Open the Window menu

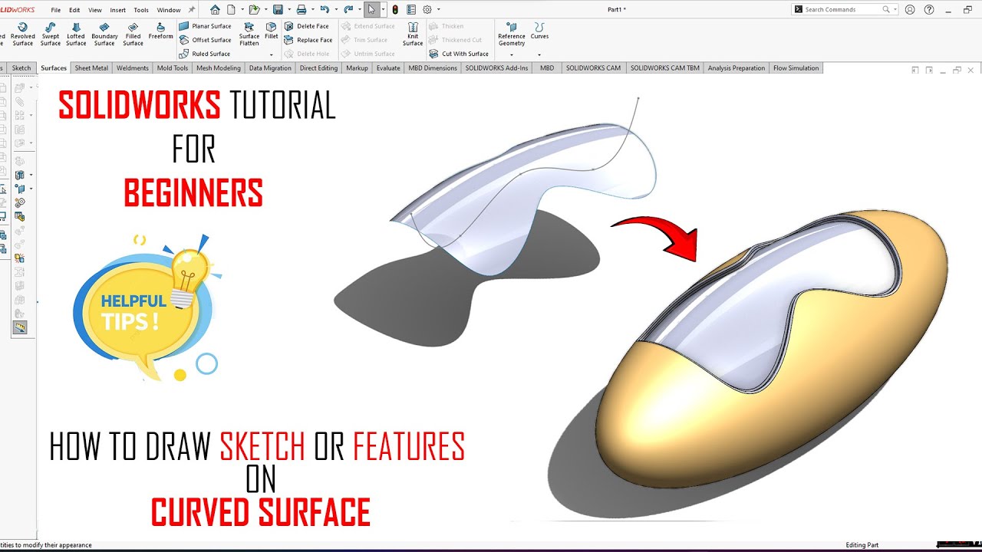pos(169,10)
